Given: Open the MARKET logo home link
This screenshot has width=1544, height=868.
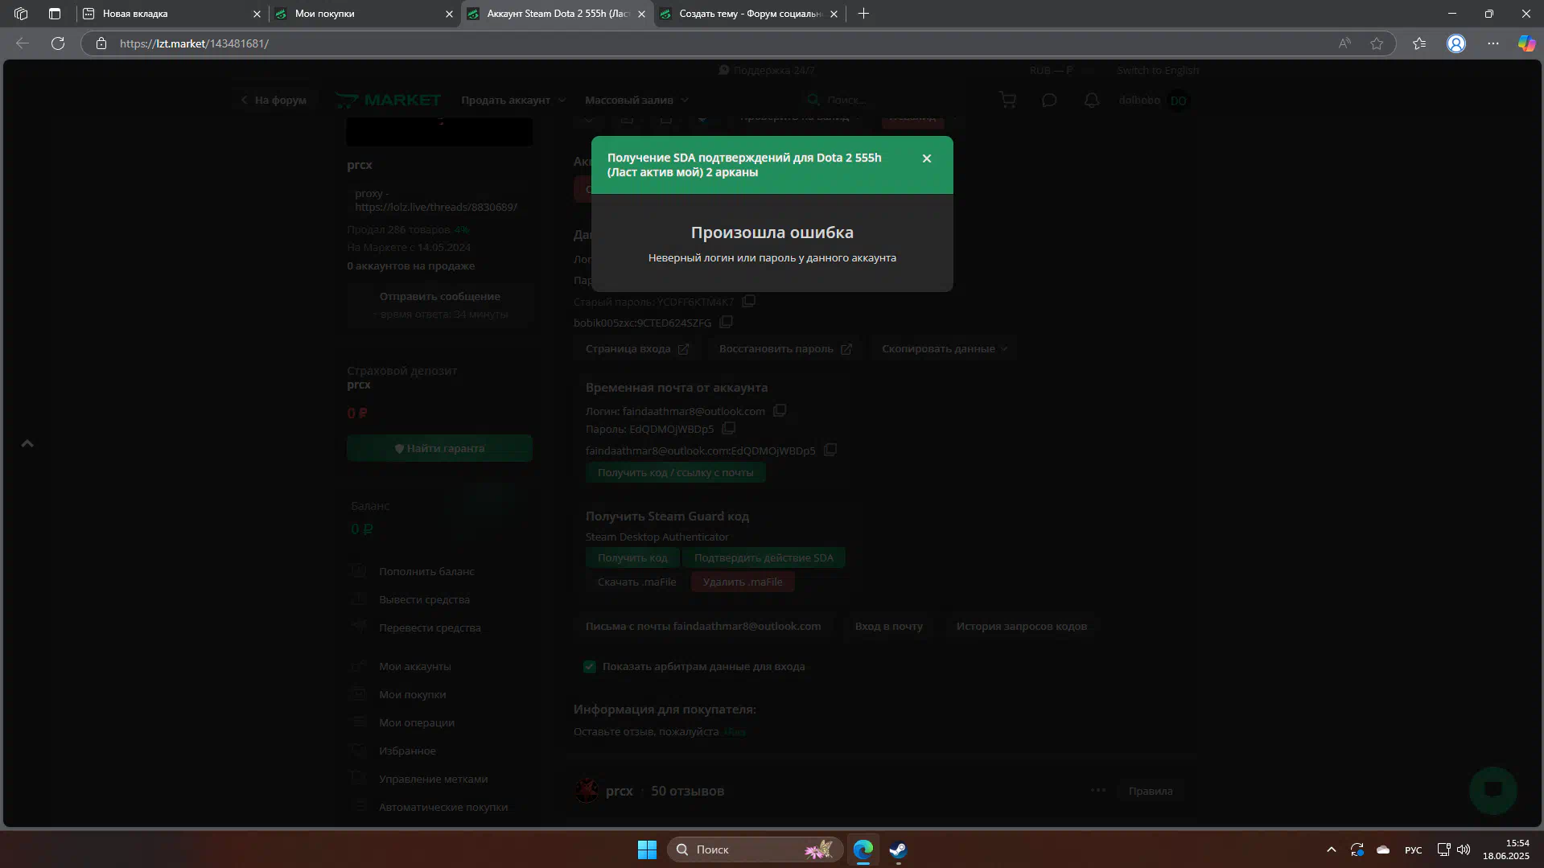Looking at the screenshot, I should pyautogui.click(x=388, y=100).
